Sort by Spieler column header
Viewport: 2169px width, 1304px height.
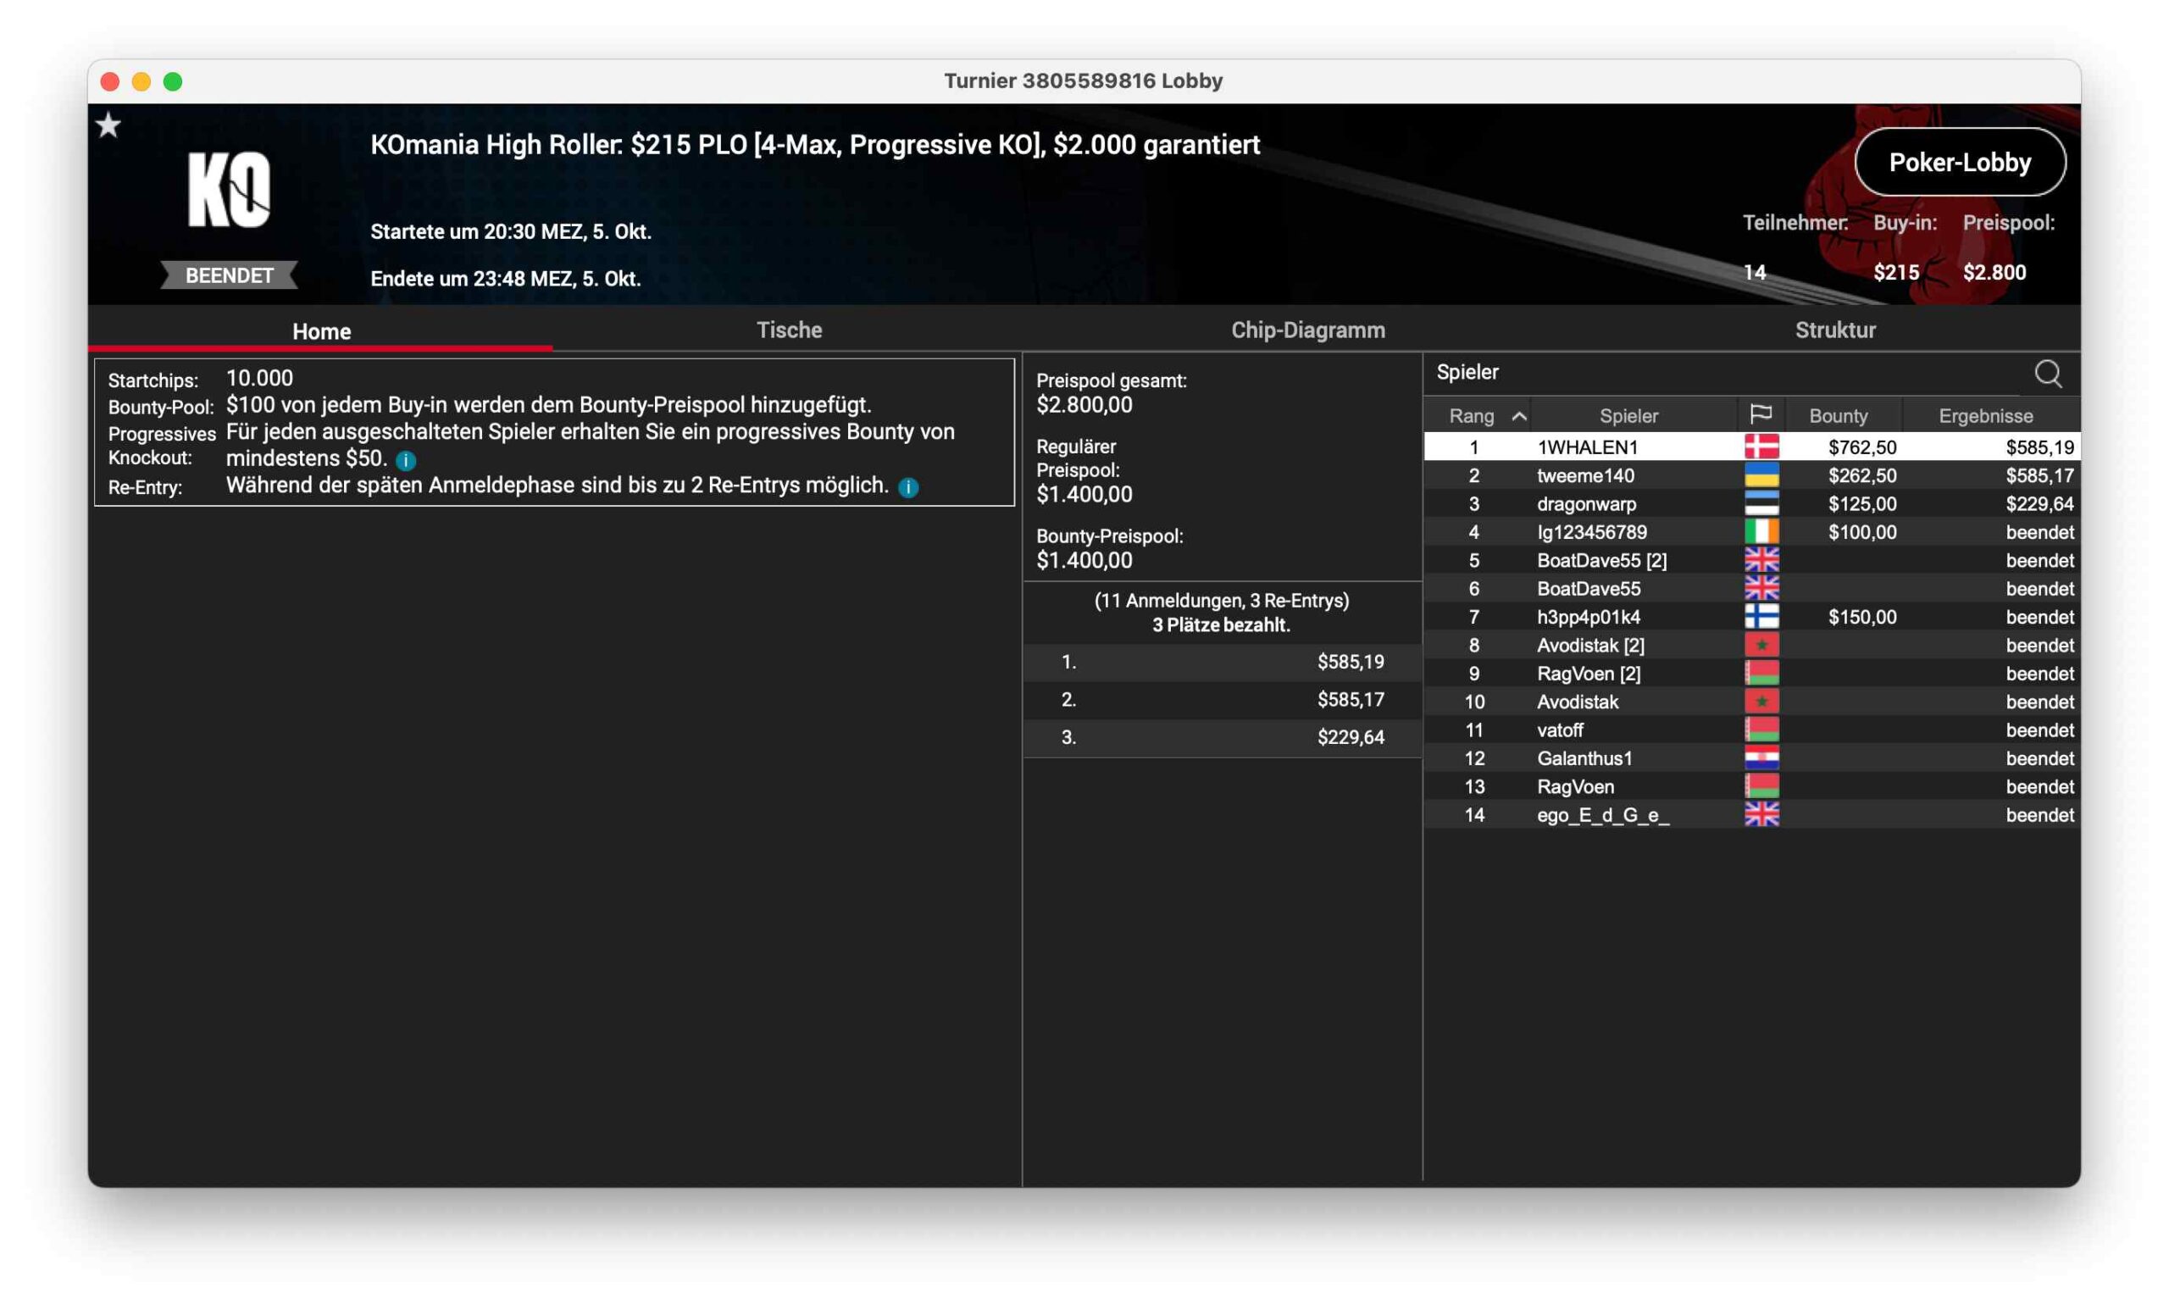pos(1628,416)
